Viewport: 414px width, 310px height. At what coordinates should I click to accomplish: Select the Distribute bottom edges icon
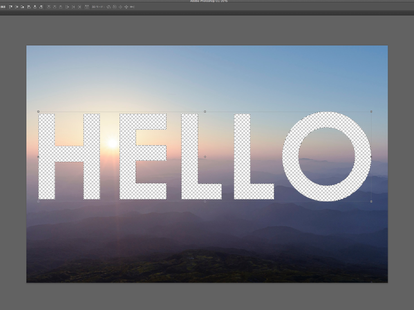(x=62, y=7)
